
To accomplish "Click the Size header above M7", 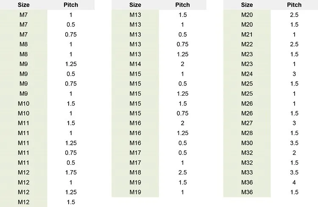I will (24, 5).
